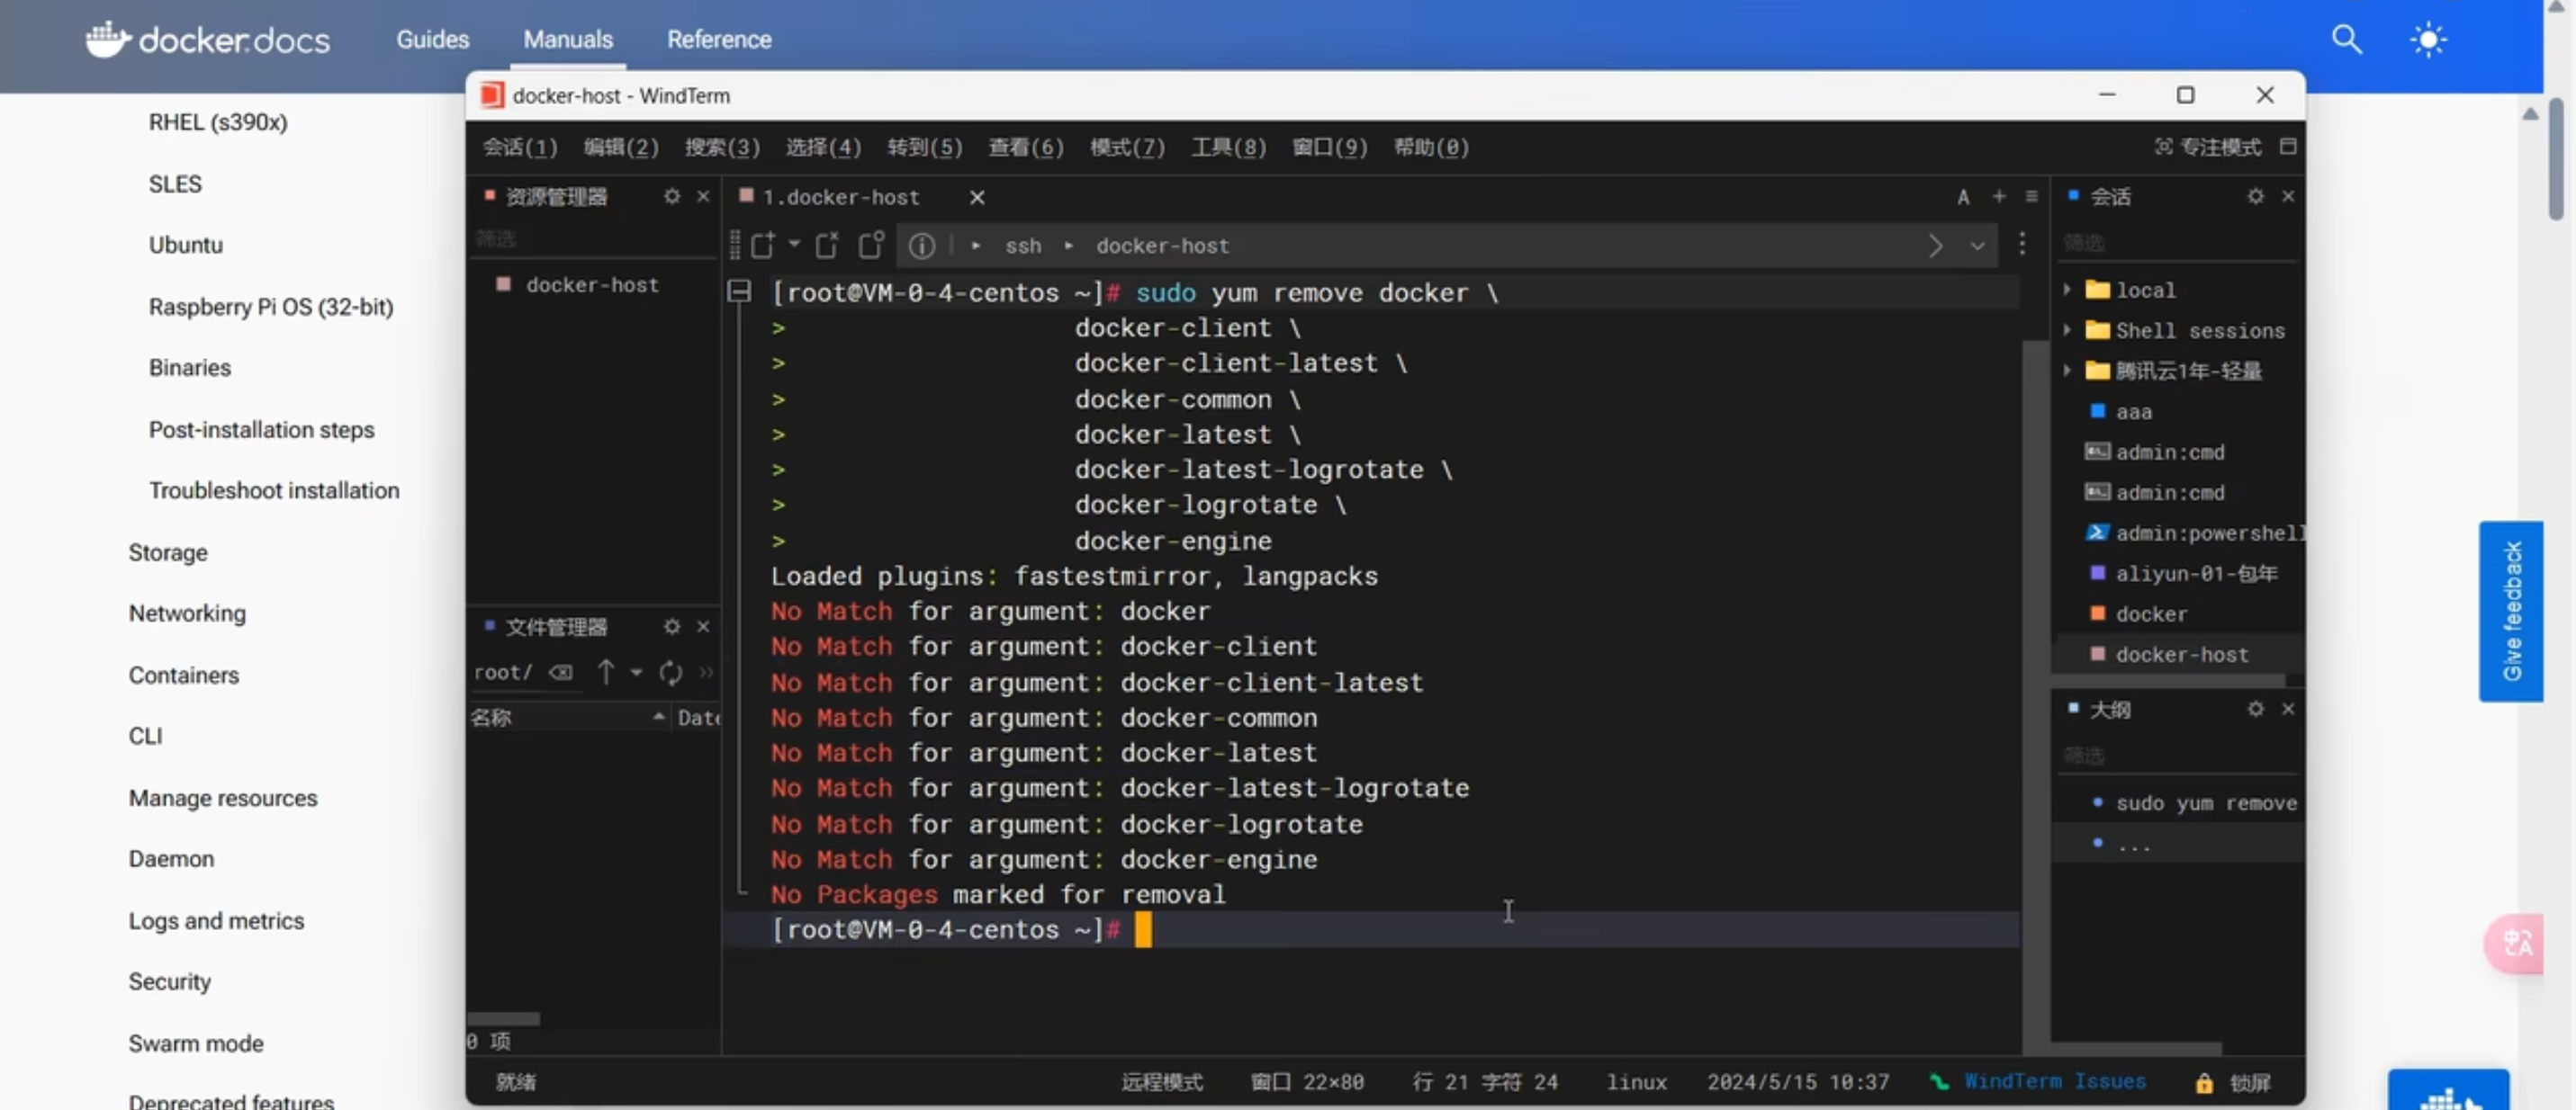
Task: Open the dropdown beside the up arrow
Action: tap(636, 673)
